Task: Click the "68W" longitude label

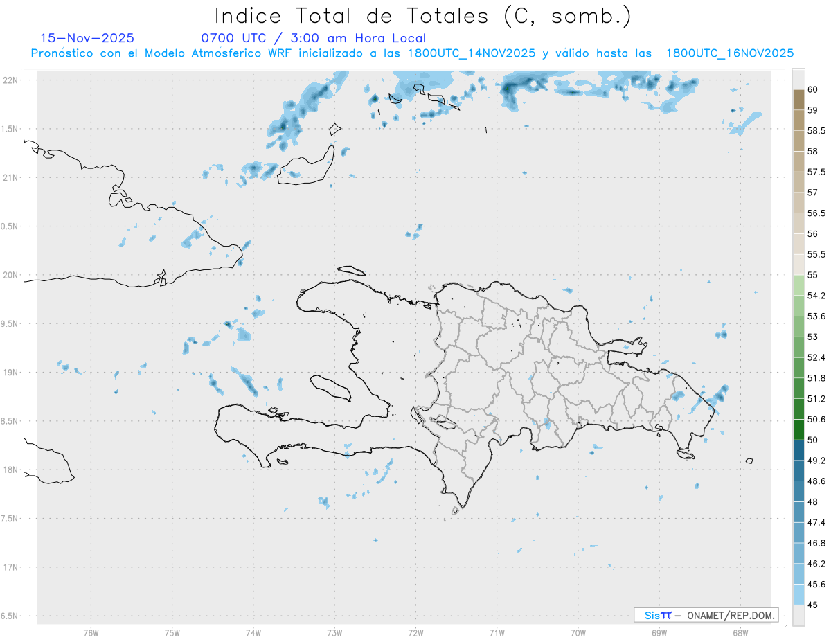Action: click(740, 632)
